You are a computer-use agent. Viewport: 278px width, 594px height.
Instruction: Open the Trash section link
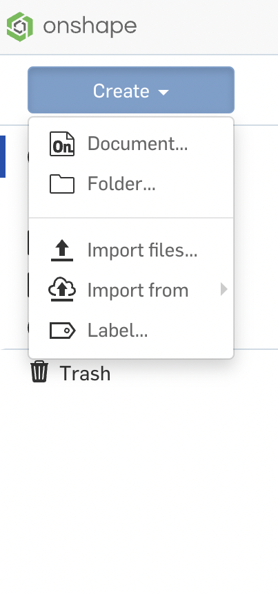(x=85, y=374)
